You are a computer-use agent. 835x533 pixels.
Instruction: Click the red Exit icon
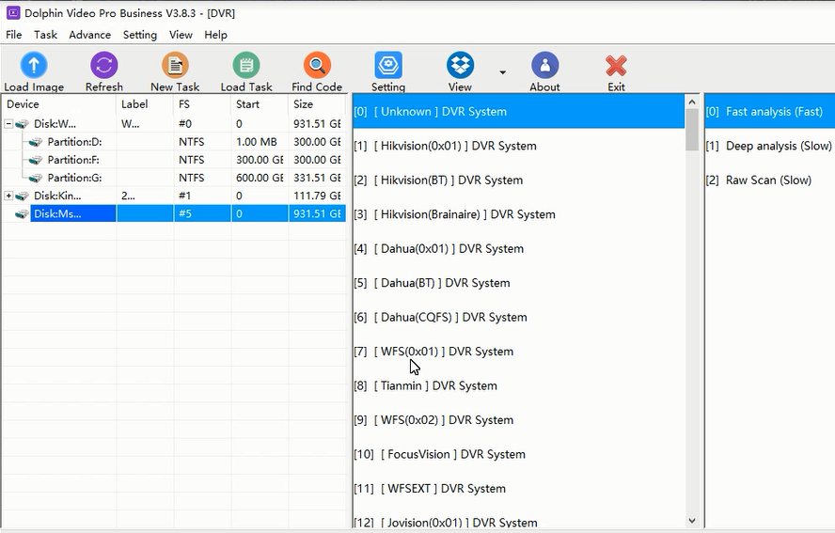(x=616, y=66)
